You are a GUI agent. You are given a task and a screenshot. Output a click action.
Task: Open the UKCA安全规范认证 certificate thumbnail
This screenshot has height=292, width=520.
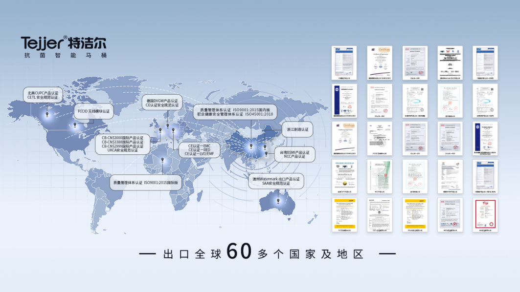450,215
